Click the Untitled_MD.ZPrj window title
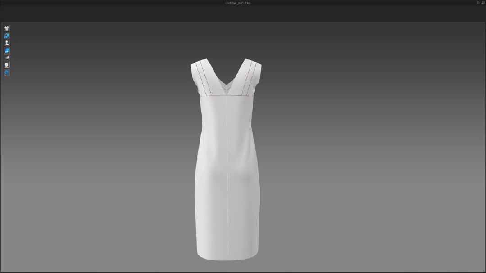 click(238, 3)
